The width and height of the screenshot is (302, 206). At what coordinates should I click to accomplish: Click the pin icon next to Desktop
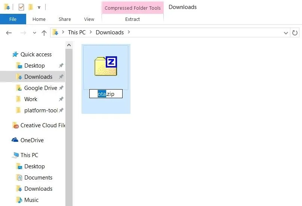(x=61, y=65)
